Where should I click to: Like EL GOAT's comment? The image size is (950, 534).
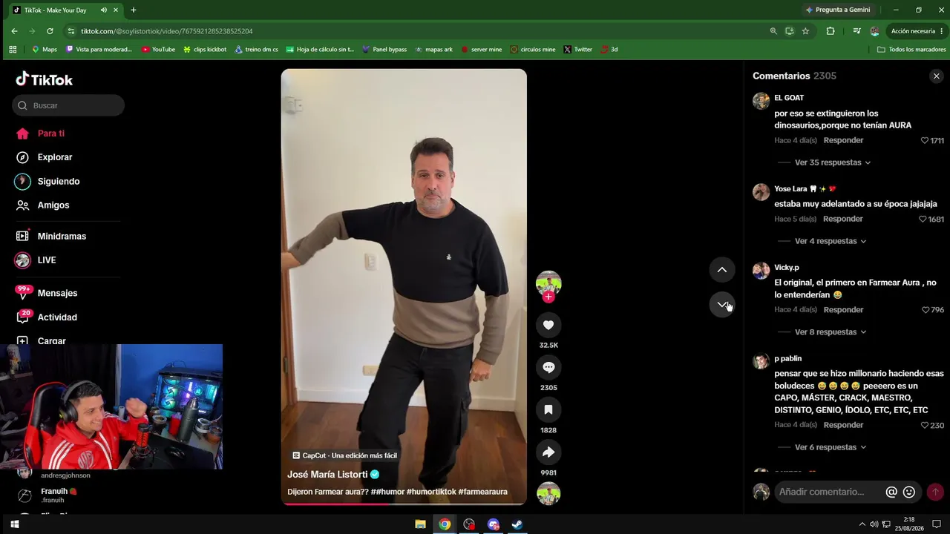(925, 140)
